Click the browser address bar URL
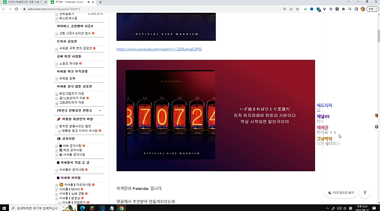The width and height of the screenshot is (380, 211). pyautogui.click(x=54, y=9)
